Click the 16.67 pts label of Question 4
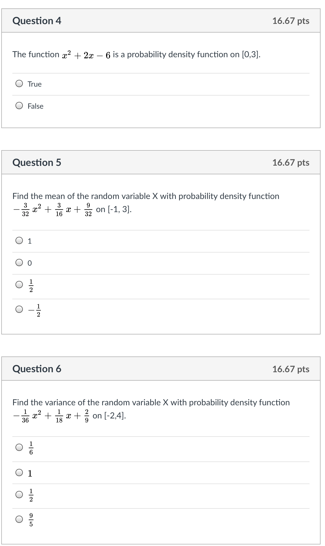The height and width of the screenshot is (546, 325). [291, 21]
